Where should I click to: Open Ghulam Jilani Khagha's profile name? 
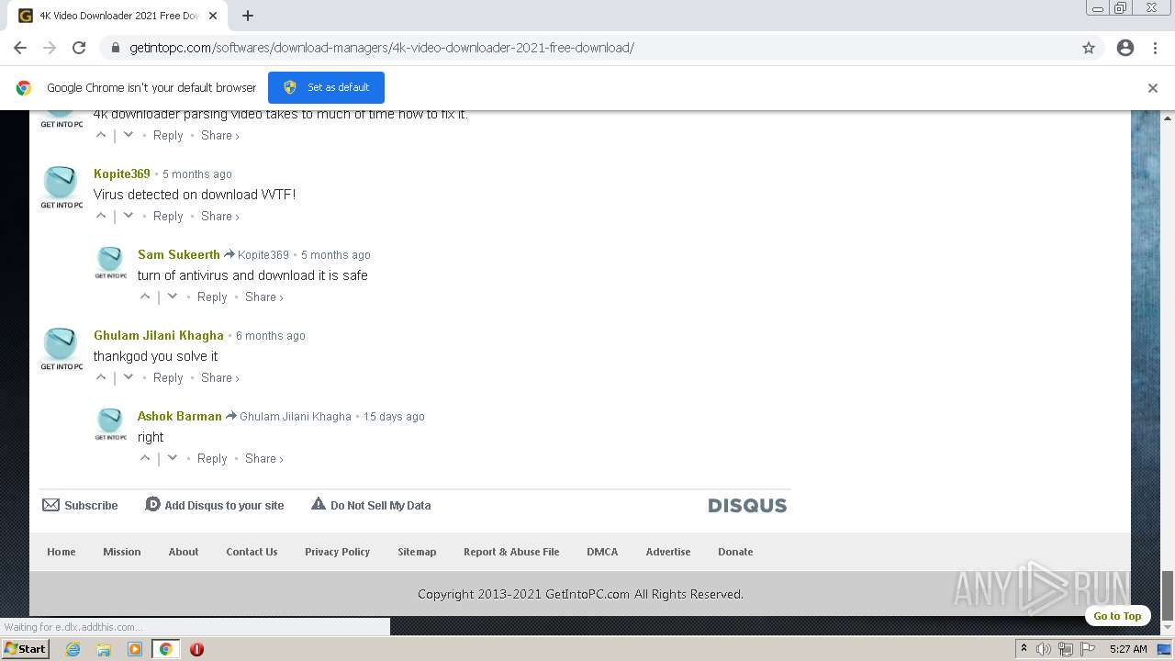pyautogui.click(x=159, y=335)
